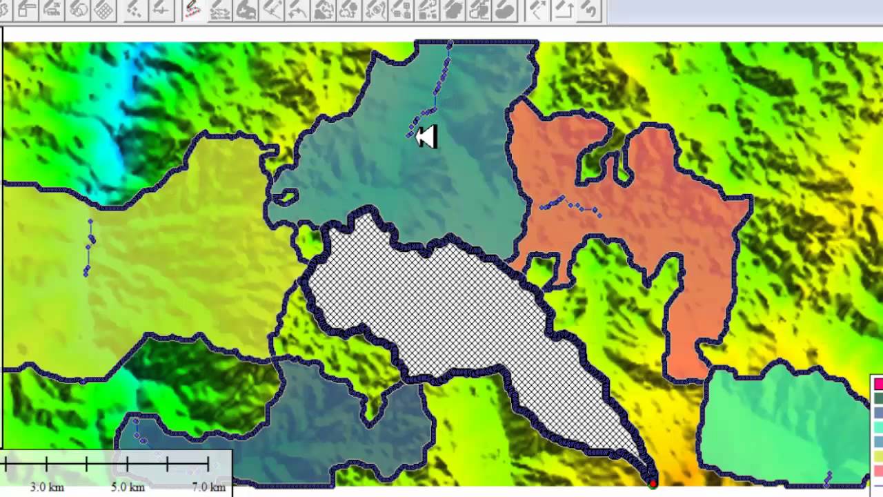The width and height of the screenshot is (883, 497).
Task: Choose the rounded dark blob tool
Action: pos(506,10)
